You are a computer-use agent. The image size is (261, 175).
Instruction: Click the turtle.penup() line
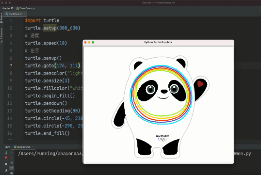(x=43, y=58)
